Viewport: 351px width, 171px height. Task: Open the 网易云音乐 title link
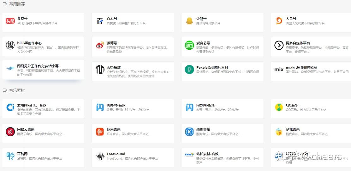pos(26,130)
